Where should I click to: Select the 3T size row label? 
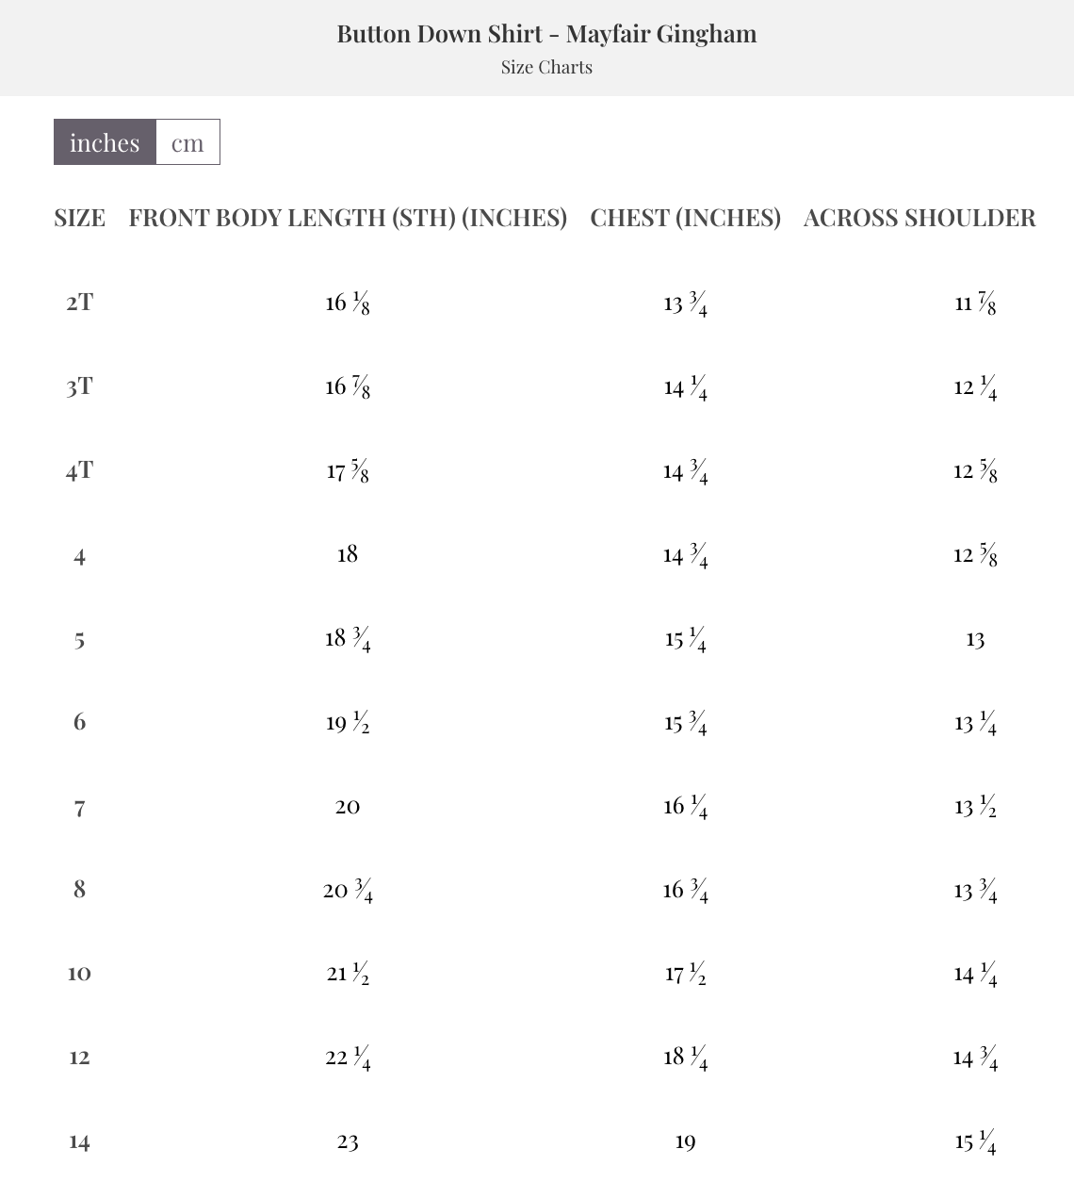click(x=79, y=386)
